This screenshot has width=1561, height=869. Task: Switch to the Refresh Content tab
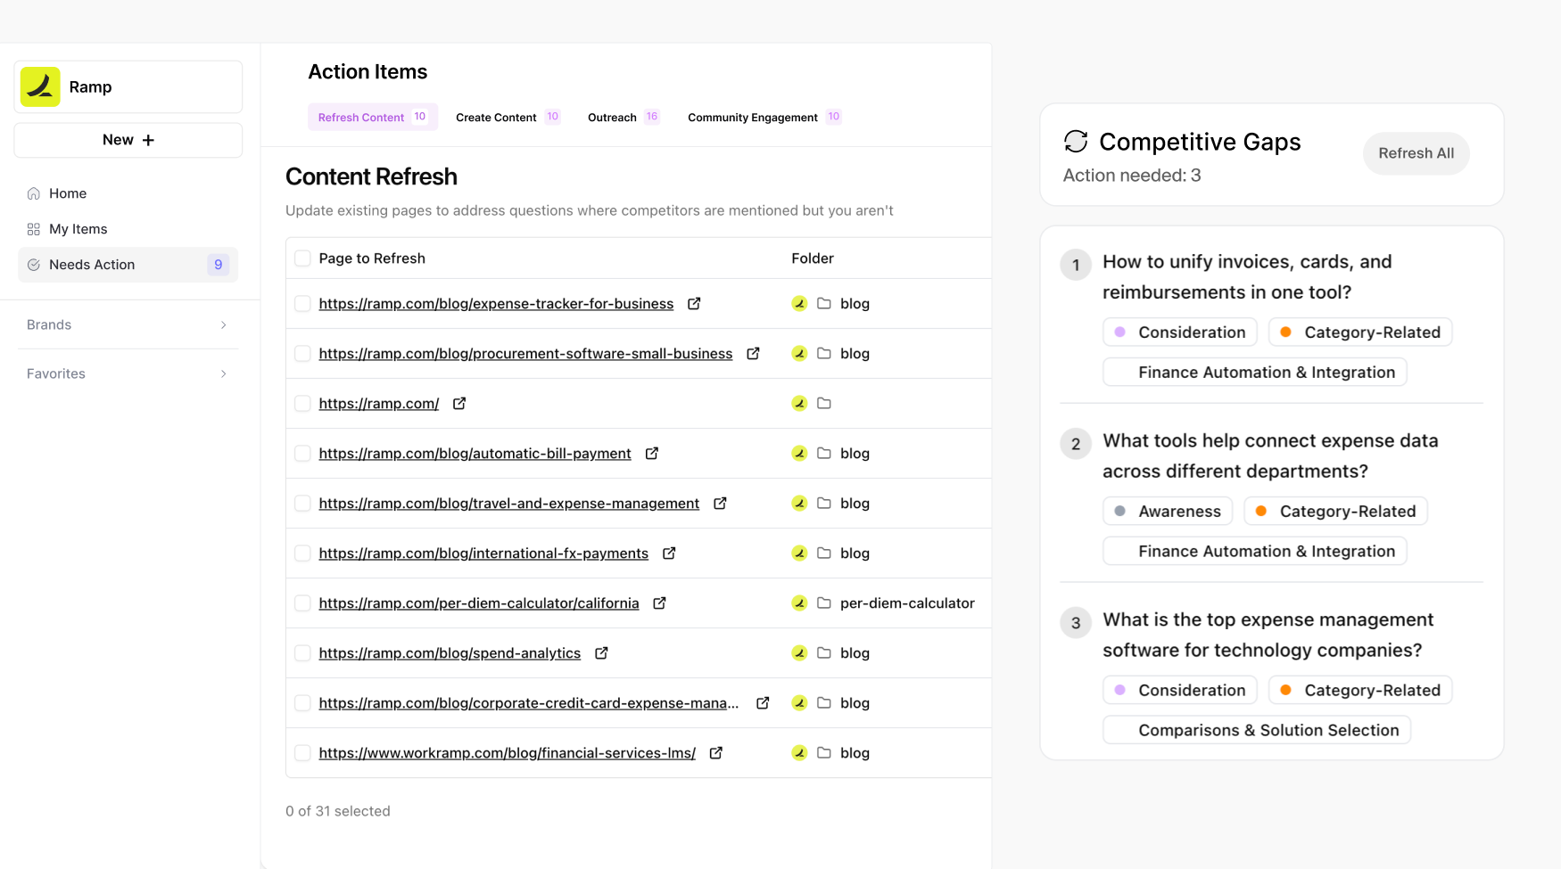372,117
